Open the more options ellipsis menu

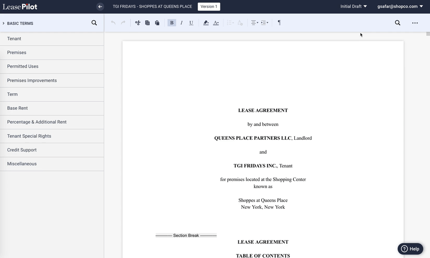pyautogui.click(x=415, y=23)
